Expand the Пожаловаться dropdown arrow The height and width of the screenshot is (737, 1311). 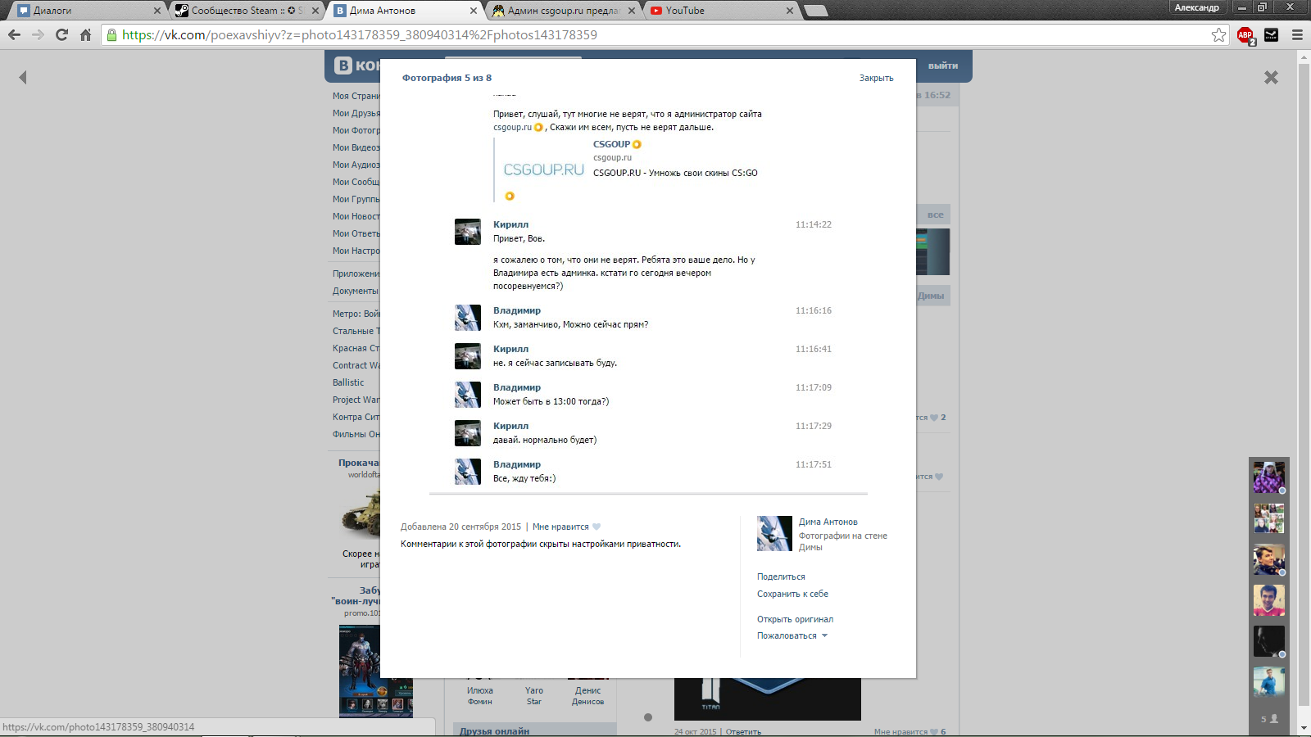coord(824,635)
